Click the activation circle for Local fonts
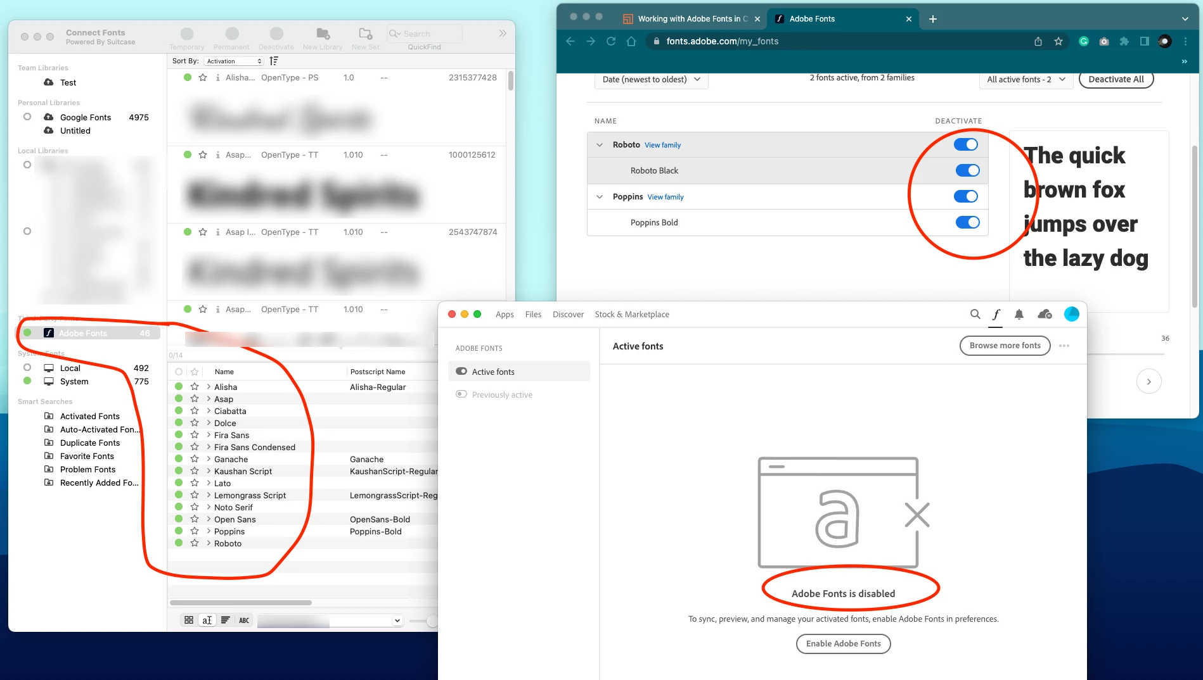This screenshot has width=1203, height=680. coord(27,367)
